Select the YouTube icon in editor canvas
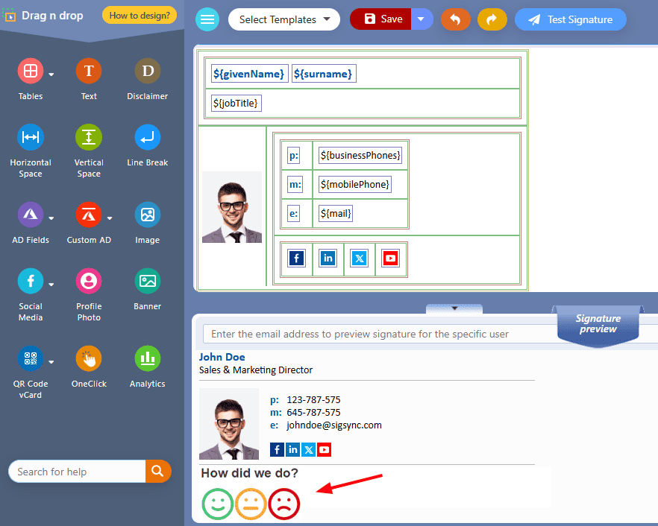658x526 pixels. tap(391, 259)
